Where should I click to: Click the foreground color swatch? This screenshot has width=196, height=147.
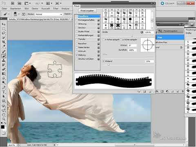(2, 127)
